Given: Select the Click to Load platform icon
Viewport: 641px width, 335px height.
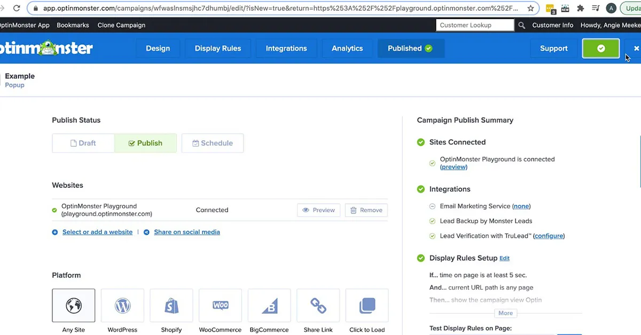Looking at the screenshot, I should click(367, 306).
